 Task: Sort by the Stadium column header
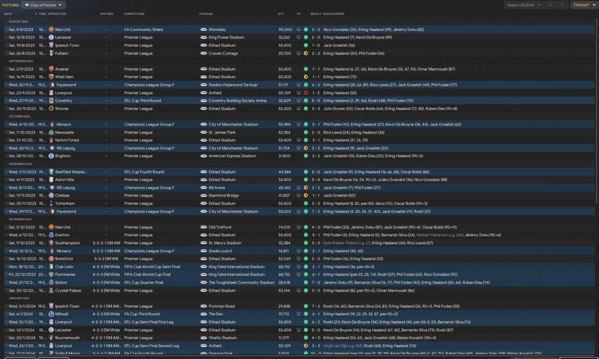tap(205, 14)
